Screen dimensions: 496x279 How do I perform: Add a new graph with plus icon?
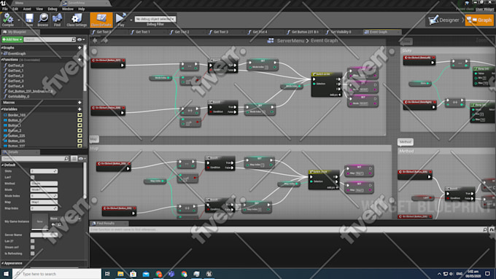tap(80, 47)
